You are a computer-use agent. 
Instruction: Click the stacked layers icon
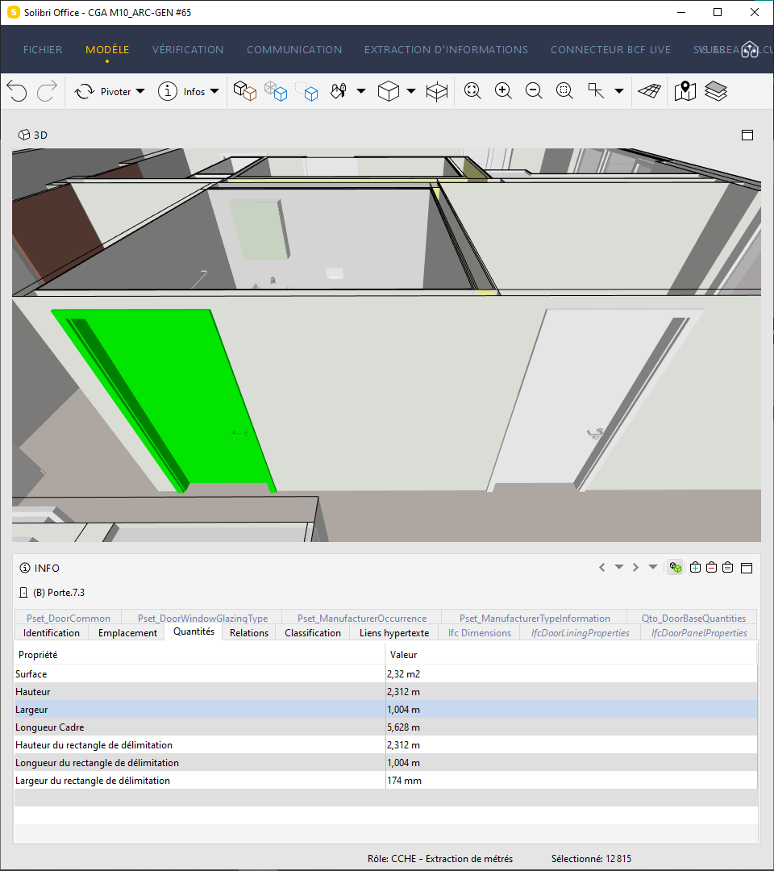(x=716, y=91)
